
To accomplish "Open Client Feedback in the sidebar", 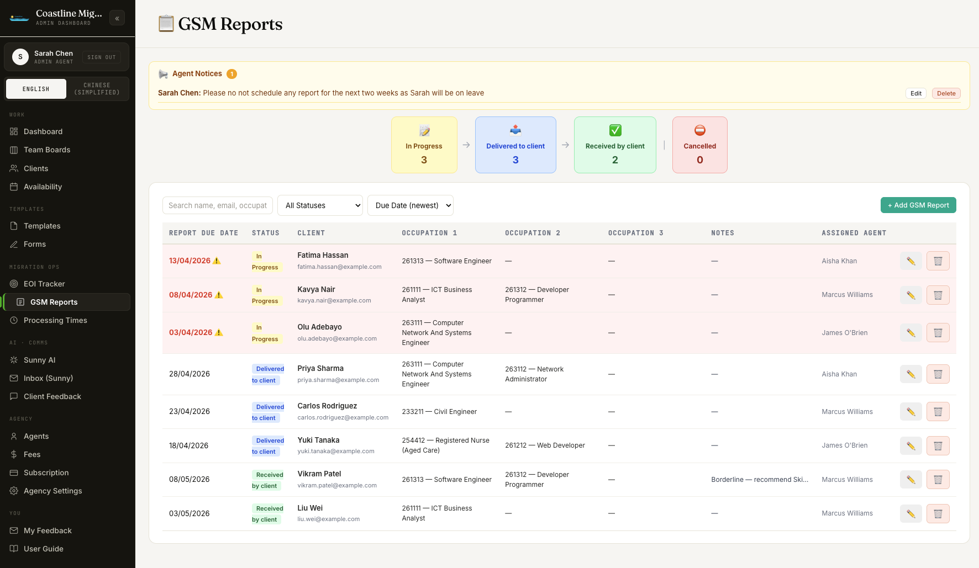I will click(52, 396).
